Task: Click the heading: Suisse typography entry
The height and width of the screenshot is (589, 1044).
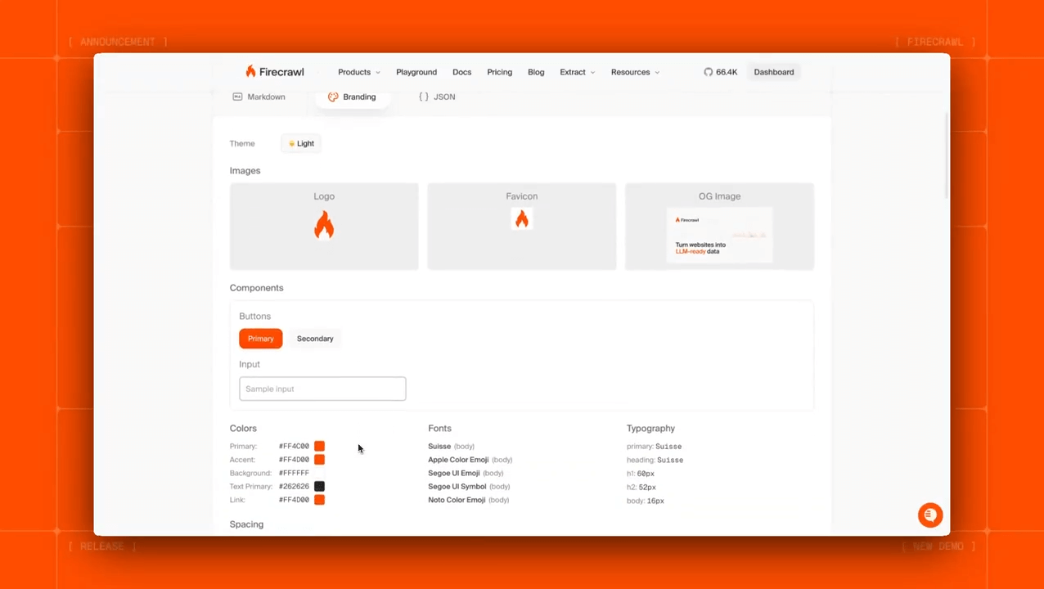Action: point(655,460)
